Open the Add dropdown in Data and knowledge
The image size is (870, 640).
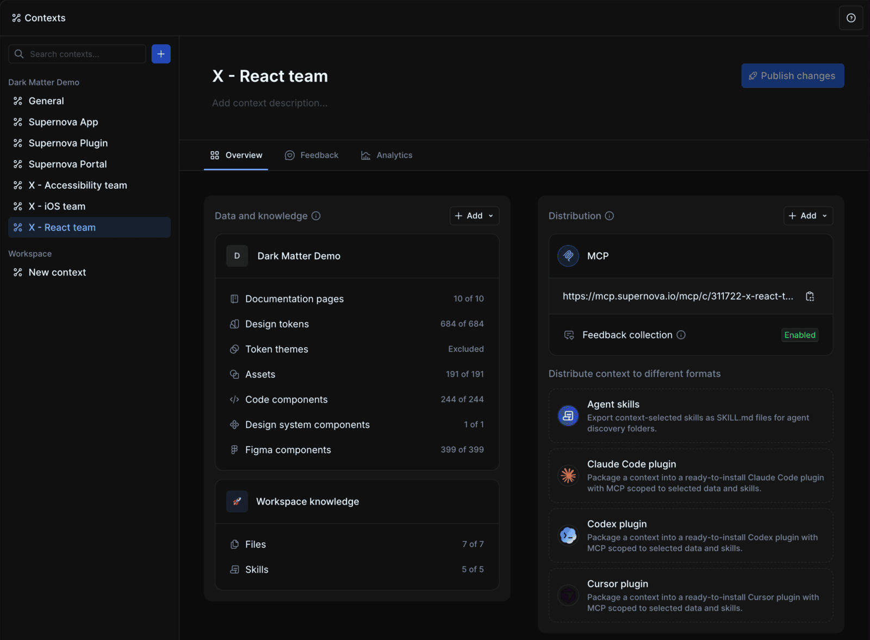tap(474, 216)
